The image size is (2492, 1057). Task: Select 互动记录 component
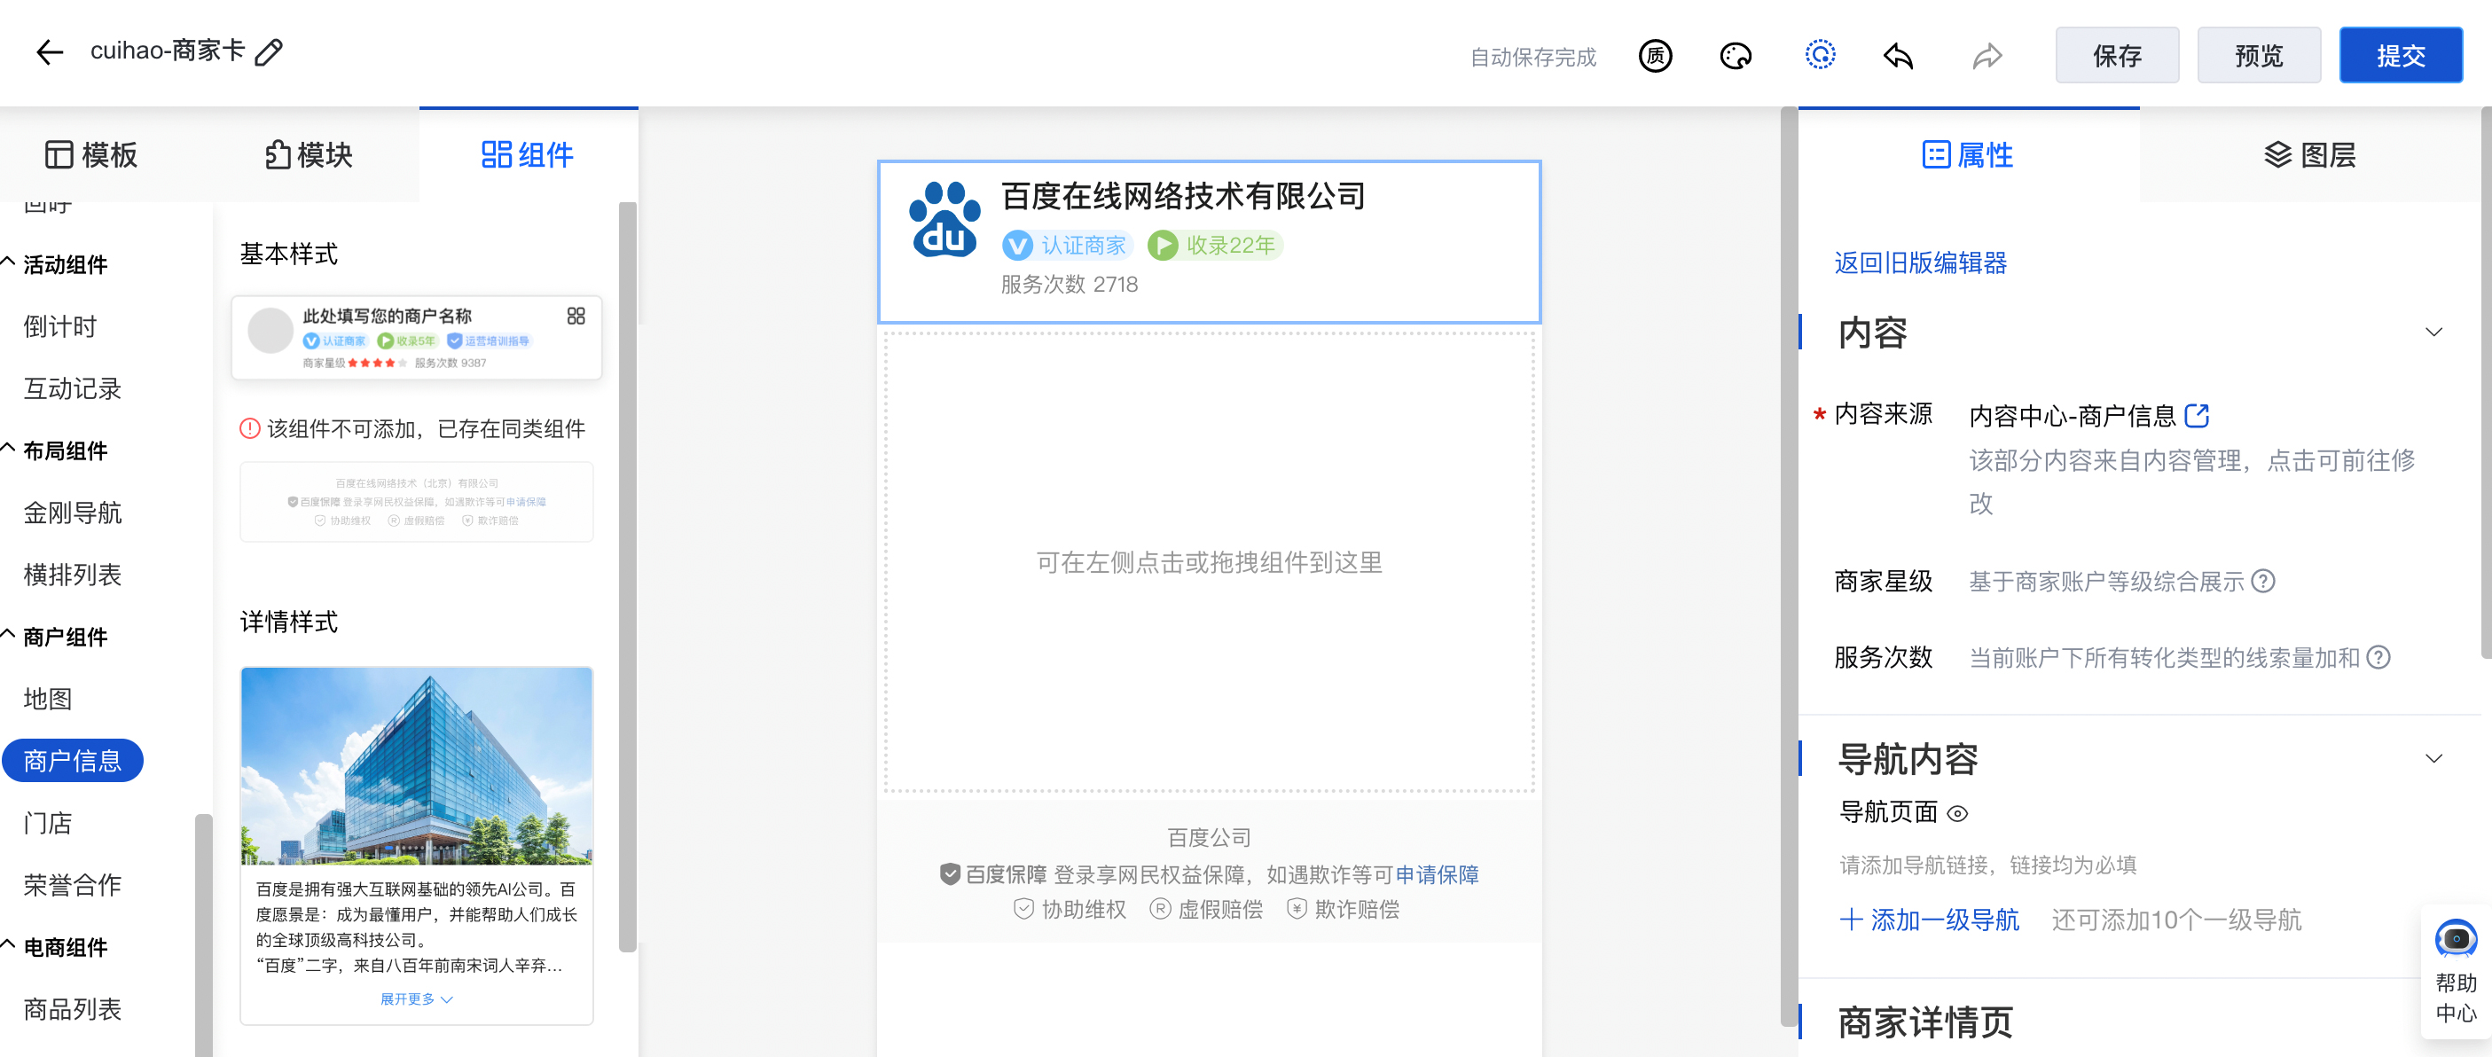[73, 388]
